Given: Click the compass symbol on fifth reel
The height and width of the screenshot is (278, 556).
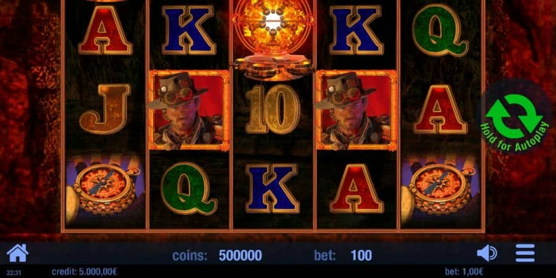Looking at the screenshot, I should point(440,190).
